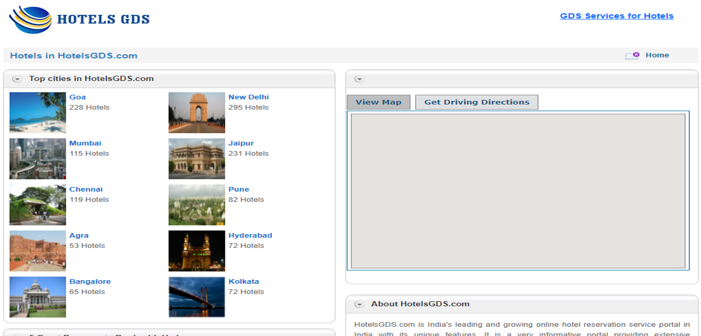Click the 'Top cities in HotelsGDS.com' title
The height and width of the screenshot is (336, 701).
91,79
